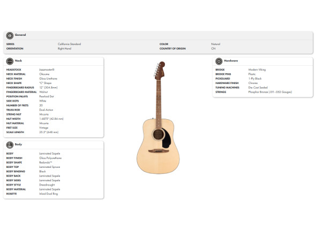Click the 'COUNTRY OF ORIGIN' label
Screen dimensions: 316x232
(172, 49)
